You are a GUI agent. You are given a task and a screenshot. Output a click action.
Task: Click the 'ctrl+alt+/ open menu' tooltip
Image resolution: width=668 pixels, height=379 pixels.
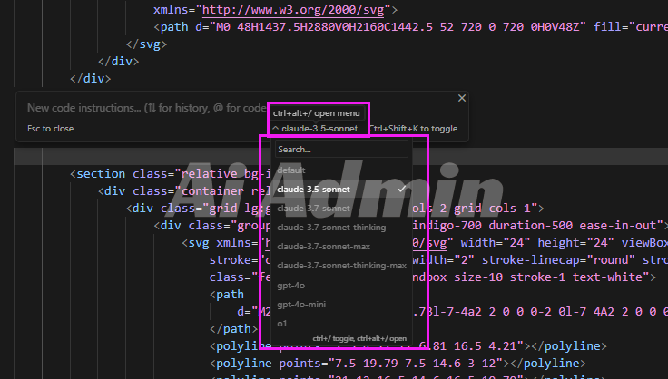pos(316,113)
